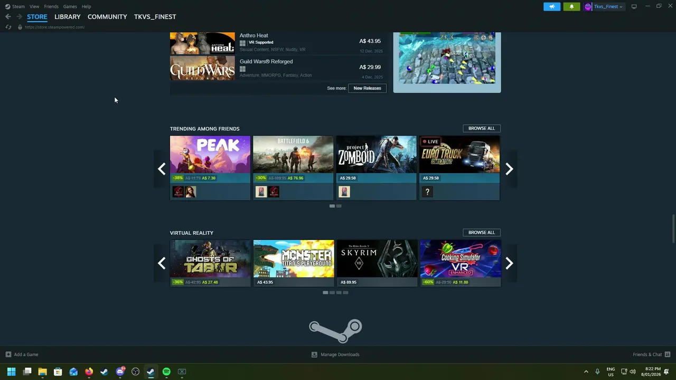Click the Add a Game link

(26, 355)
